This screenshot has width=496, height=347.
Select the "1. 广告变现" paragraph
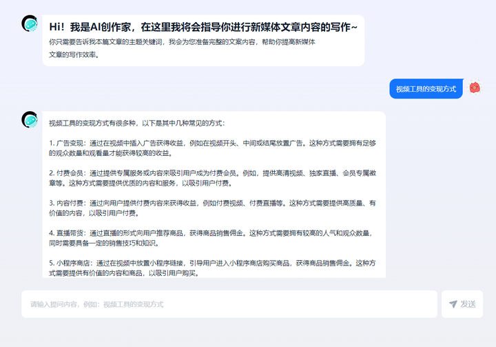[x=212, y=148]
